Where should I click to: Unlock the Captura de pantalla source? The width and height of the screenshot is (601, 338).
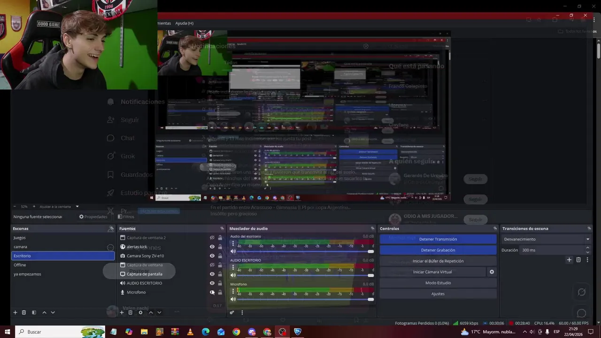[220, 274]
